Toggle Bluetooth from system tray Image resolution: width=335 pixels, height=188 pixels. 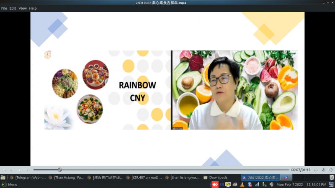[x=249, y=184]
